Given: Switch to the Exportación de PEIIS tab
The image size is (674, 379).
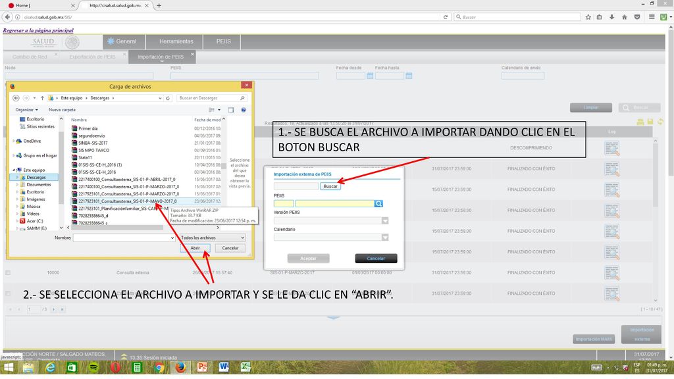Looking at the screenshot, I should click(x=92, y=57).
